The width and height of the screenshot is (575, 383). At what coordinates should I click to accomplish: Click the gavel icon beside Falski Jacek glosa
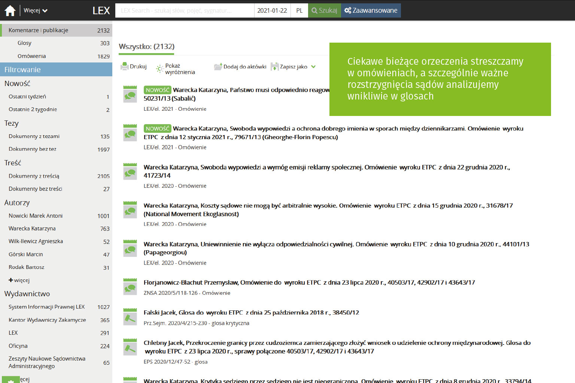click(x=130, y=318)
